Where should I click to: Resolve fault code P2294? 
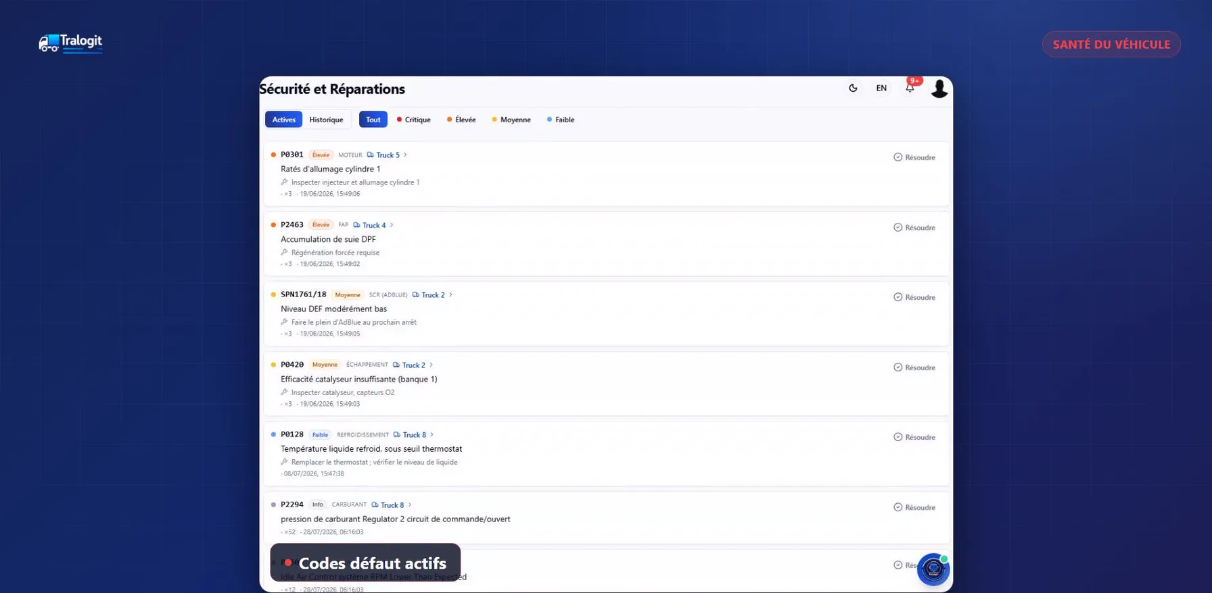(914, 507)
